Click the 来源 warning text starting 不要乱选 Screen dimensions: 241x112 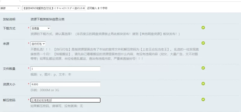click(114, 54)
